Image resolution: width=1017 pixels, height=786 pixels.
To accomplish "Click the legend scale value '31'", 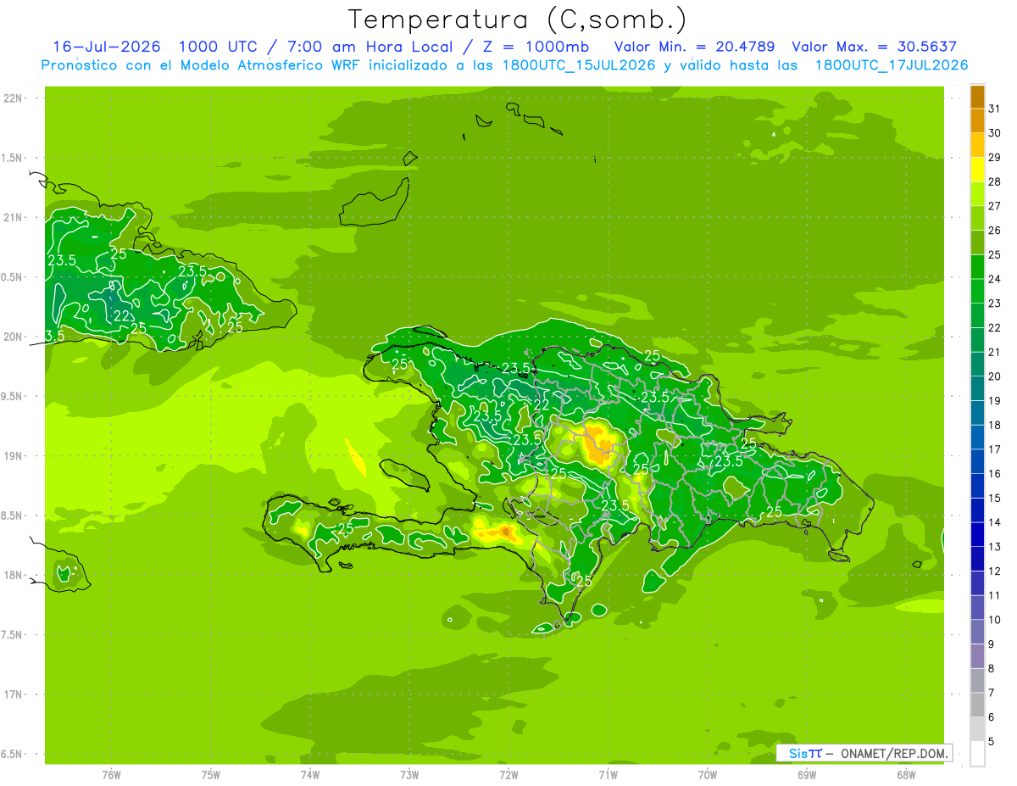I will pos(995,109).
